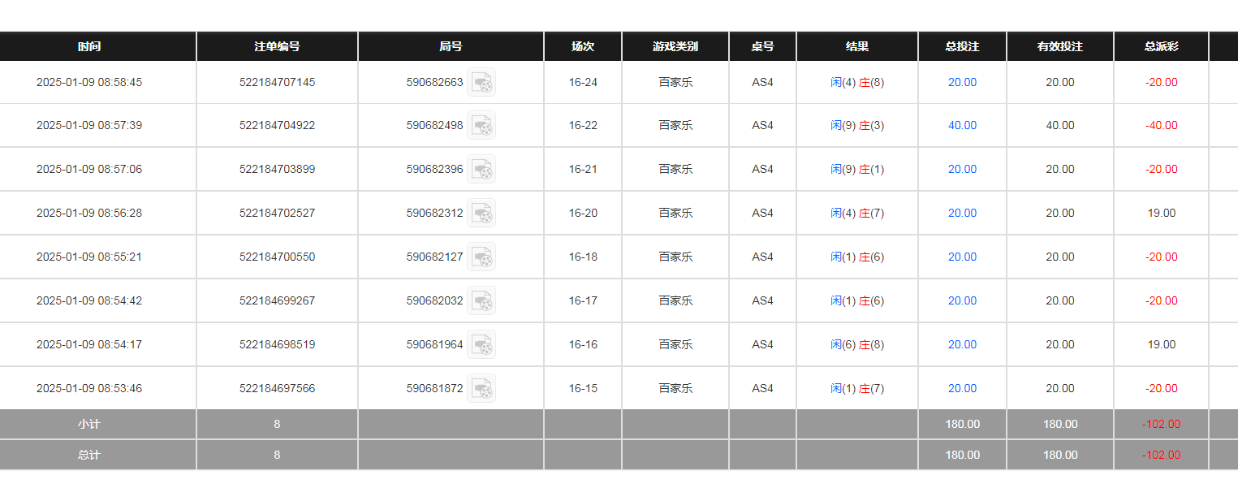Screen dimensions: 1238x488
Task: View video replay for round 590682127
Action: [481, 257]
